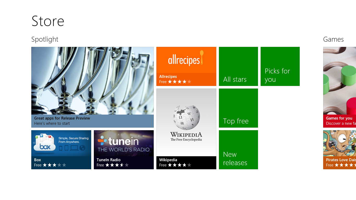The height and width of the screenshot is (200, 356).
Task: Click the Allrecipes star rating
Action: (x=180, y=82)
